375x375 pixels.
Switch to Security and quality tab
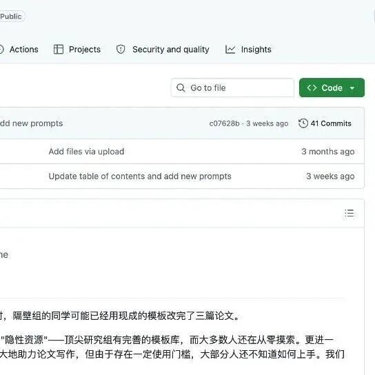click(163, 50)
